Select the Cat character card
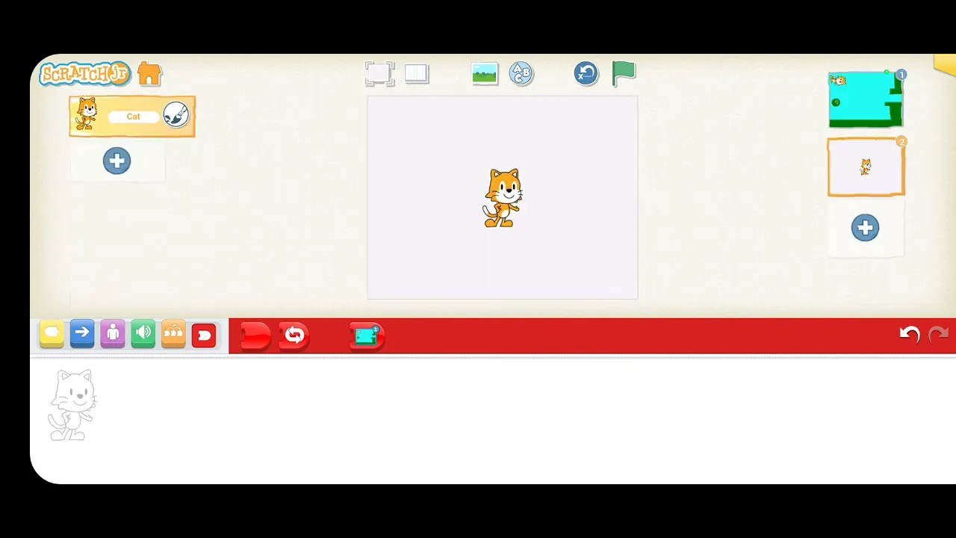956x538 pixels. coord(132,117)
